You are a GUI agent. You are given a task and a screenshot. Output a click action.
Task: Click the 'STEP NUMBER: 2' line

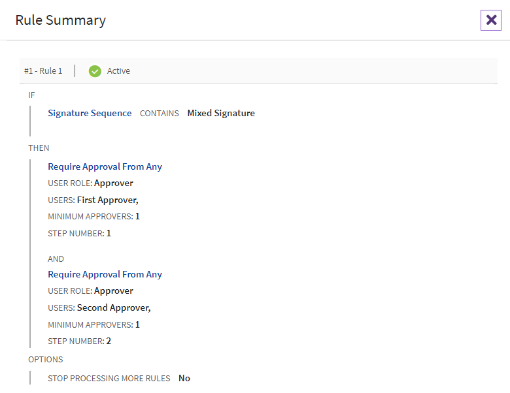79,341
